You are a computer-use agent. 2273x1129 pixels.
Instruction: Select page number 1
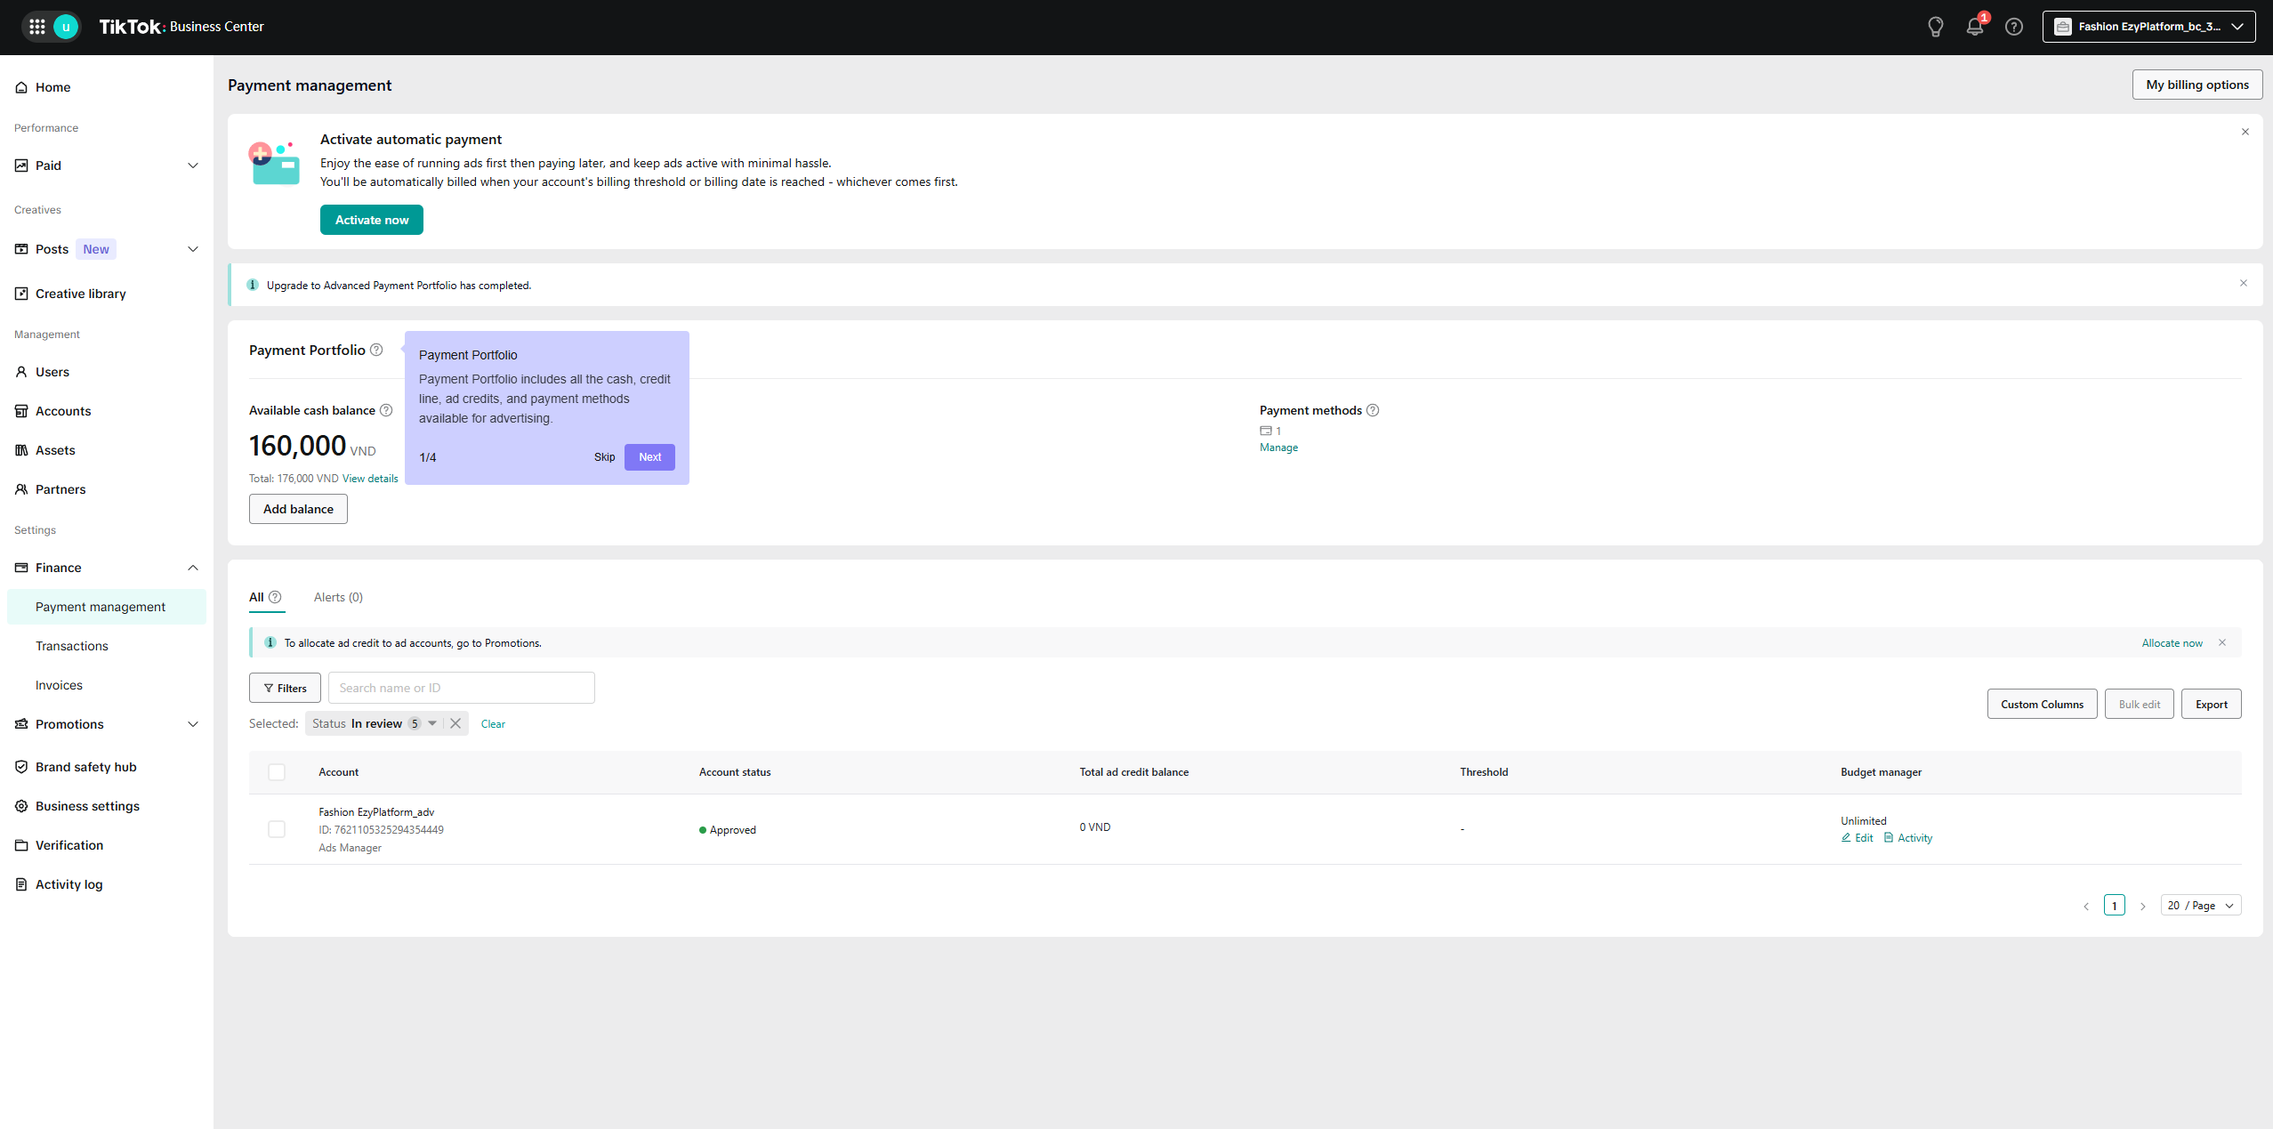(2115, 906)
